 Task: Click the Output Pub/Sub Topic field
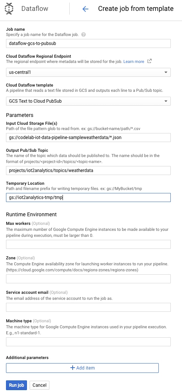tap(88, 171)
